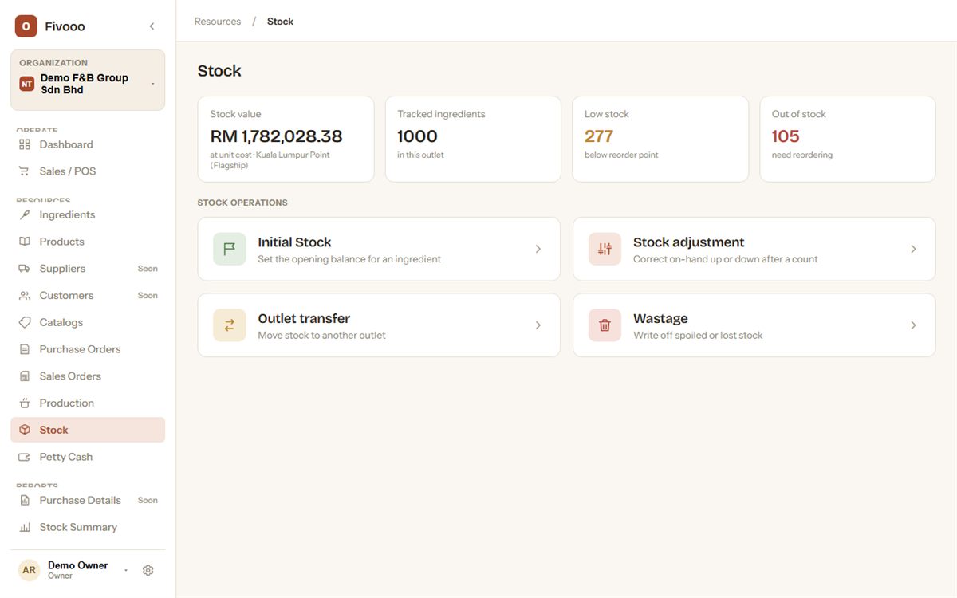Click the AR user avatar

[30, 570]
